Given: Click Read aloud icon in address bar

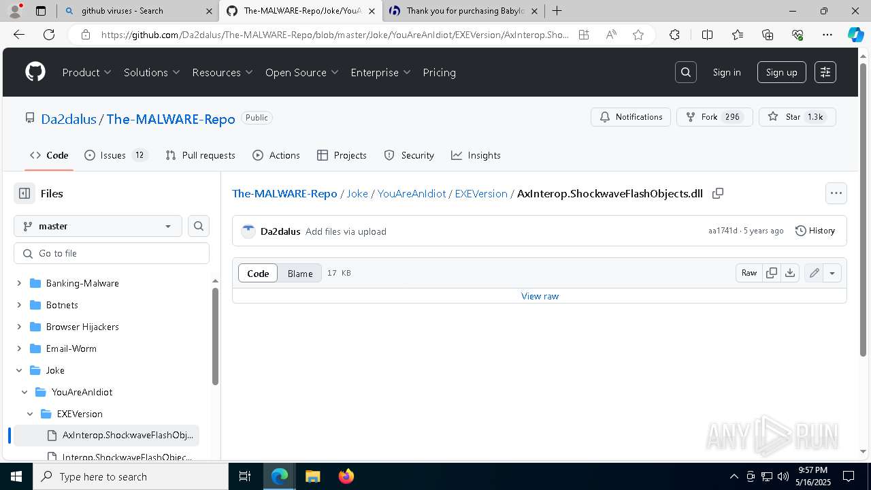Looking at the screenshot, I should click(611, 35).
